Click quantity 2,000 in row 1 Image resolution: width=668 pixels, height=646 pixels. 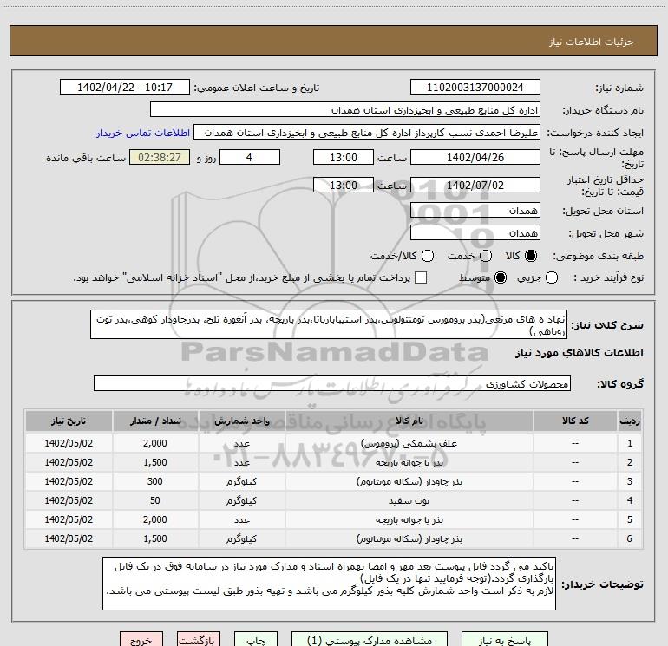tap(155, 443)
